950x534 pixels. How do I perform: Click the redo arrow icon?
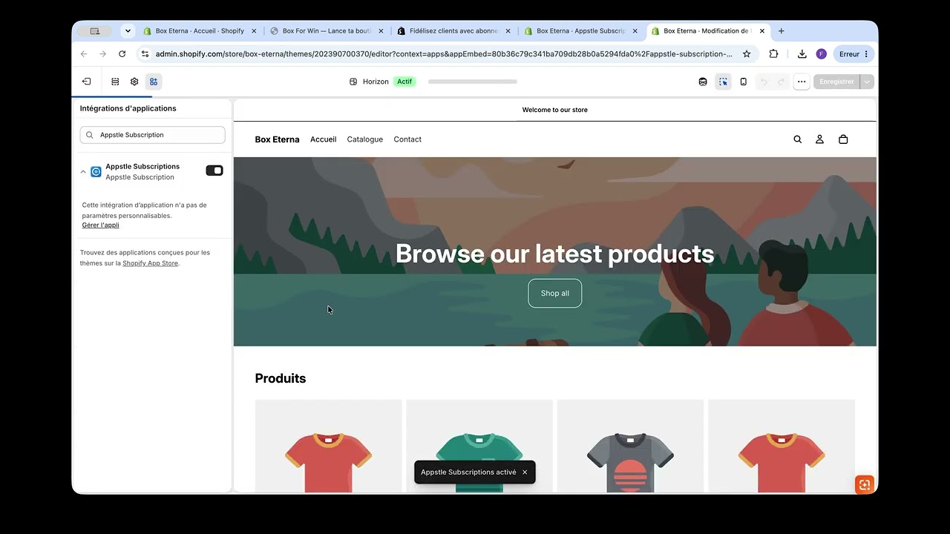(x=781, y=82)
